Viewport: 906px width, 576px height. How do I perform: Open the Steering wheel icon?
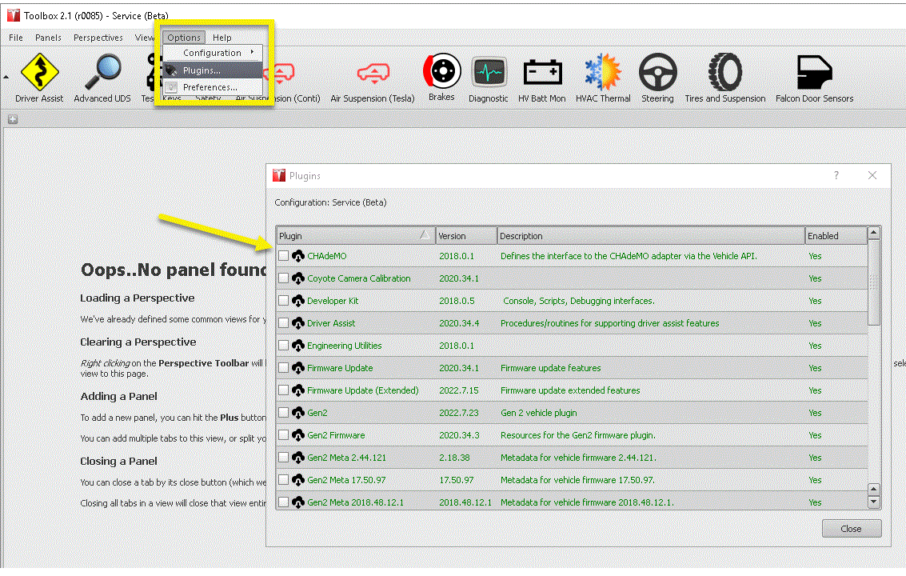click(657, 72)
